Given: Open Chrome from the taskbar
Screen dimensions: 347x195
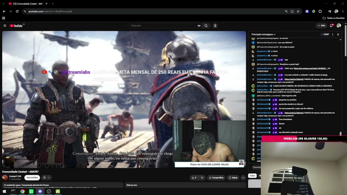Looking at the screenshot, I should pyautogui.click(x=22, y=191).
